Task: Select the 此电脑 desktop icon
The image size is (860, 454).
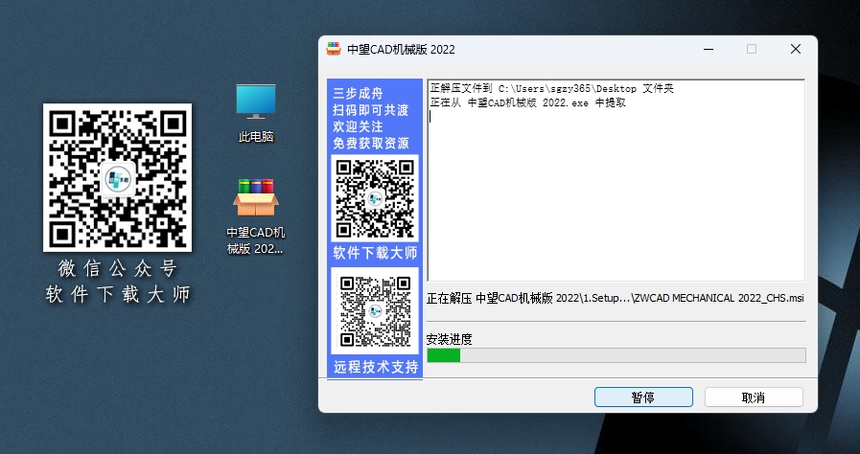Action: pyautogui.click(x=256, y=113)
